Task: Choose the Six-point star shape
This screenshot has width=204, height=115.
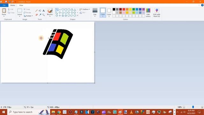Action: (66, 16)
